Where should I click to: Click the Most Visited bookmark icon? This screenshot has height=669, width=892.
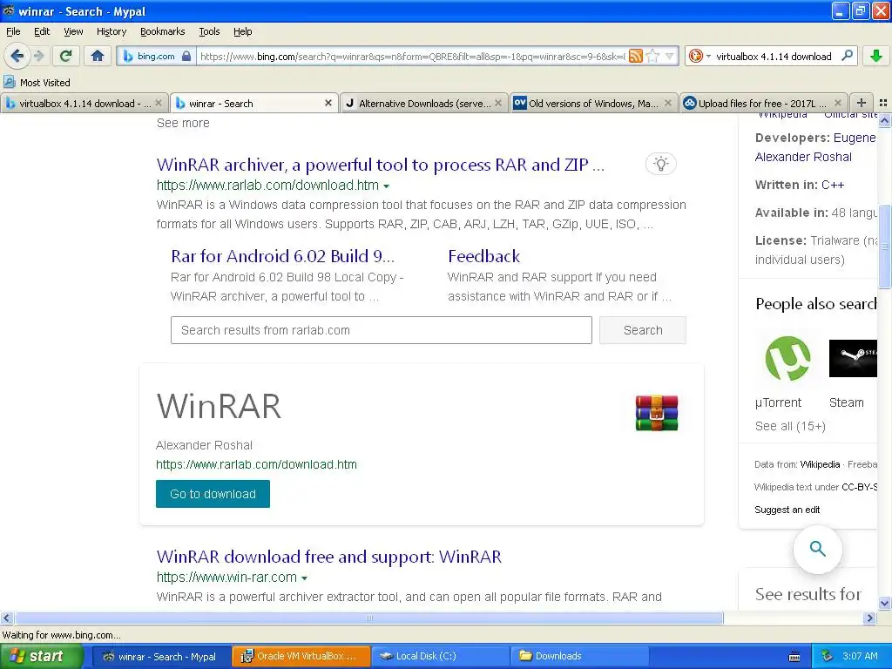tap(9, 82)
